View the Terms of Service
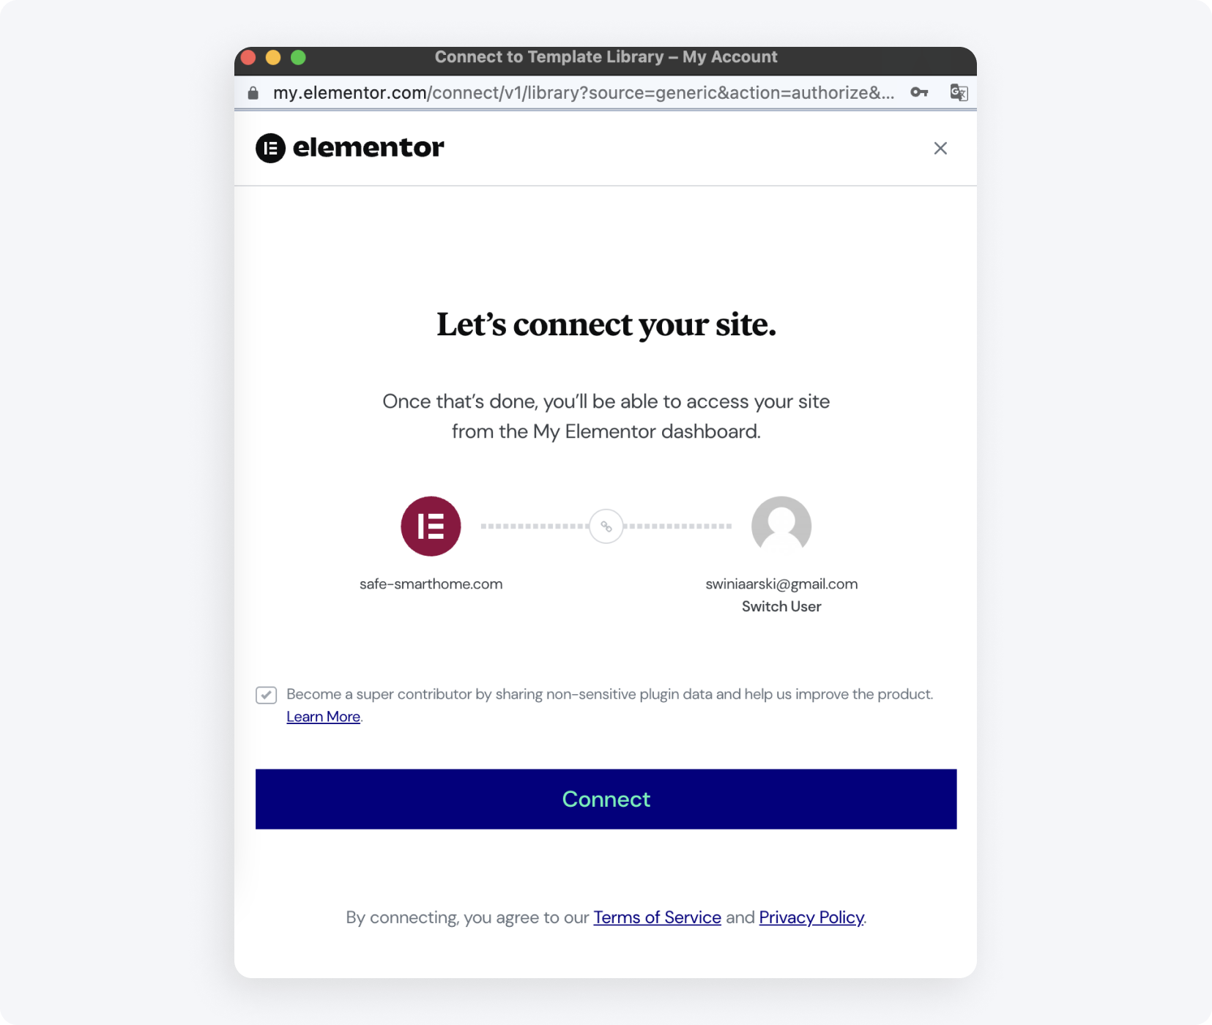Viewport: 1212px width, 1025px height. point(657,917)
